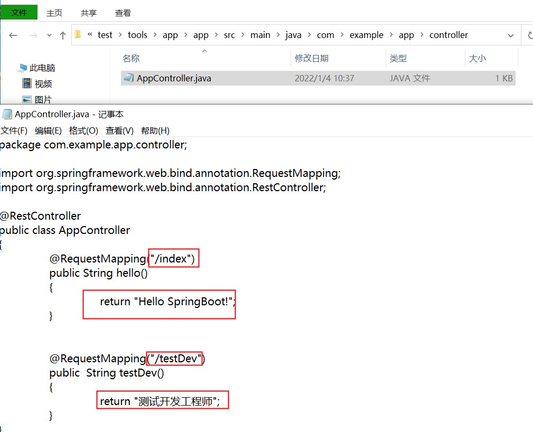Click Notepad title bar icon
533x432 pixels.
[x=7, y=114]
